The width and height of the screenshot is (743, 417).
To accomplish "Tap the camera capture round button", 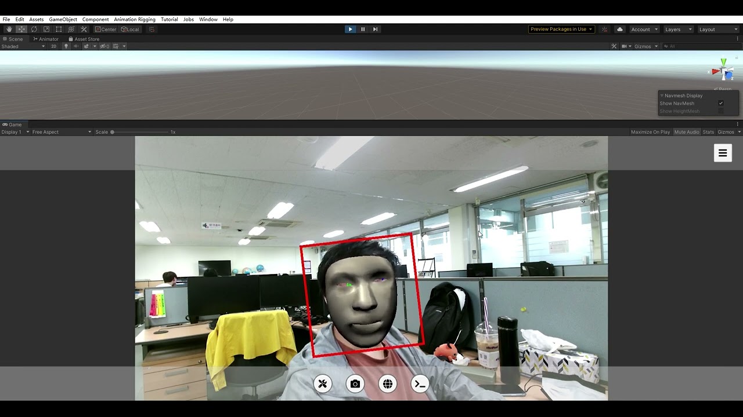I will (355, 383).
